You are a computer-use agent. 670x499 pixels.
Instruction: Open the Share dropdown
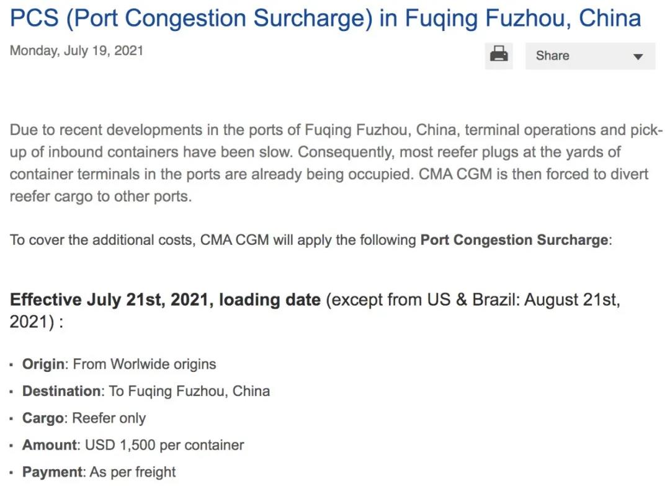pos(589,56)
